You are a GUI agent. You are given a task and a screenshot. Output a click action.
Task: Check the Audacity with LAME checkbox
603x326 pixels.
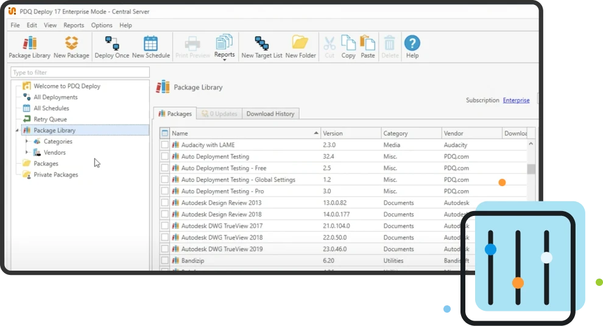tap(164, 145)
